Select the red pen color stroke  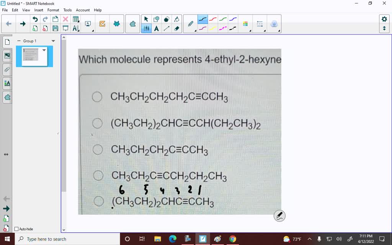pyautogui.click(x=213, y=19)
